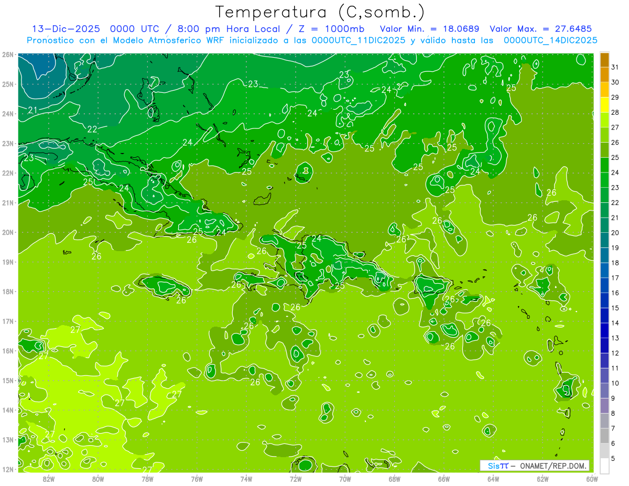The width and height of the screenshot is (629, 486).
Task: Click the legend value "28"
Action: (x=615, y=112)
